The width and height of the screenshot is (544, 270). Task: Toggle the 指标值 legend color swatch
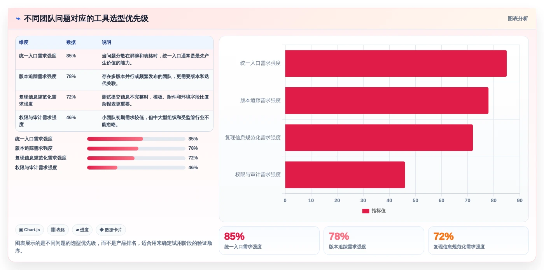(x=366, y=211)
